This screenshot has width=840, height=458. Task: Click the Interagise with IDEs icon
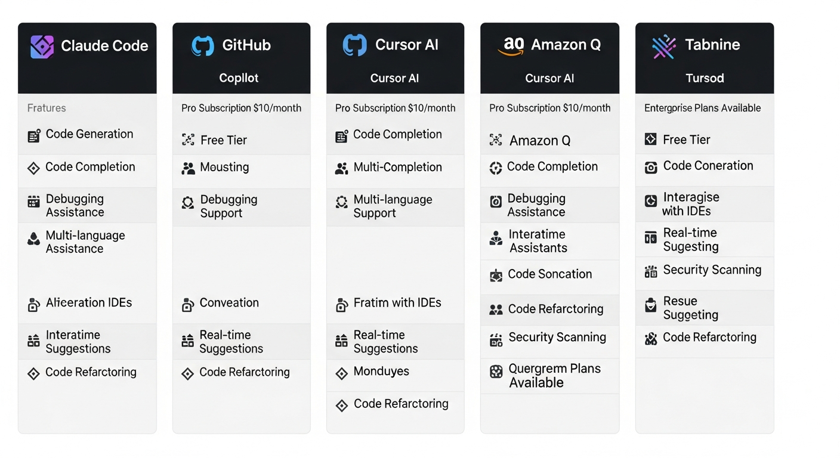point(651,201)
